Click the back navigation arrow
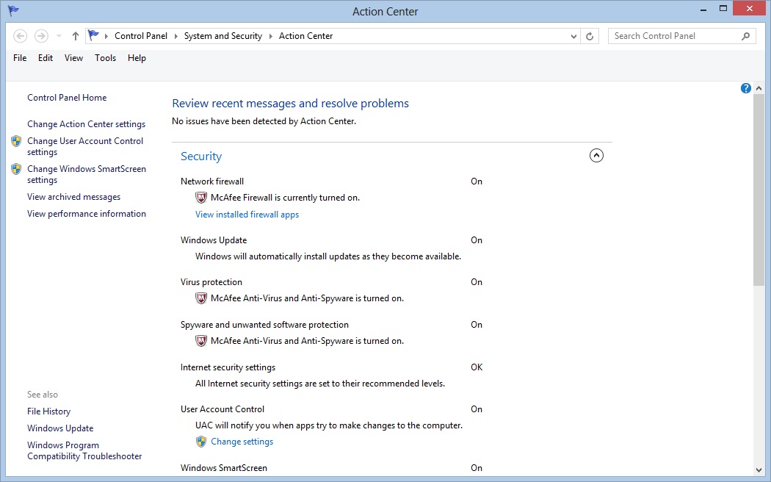The width and height of the screenshot is (771, 482). [x=21, y=36]
